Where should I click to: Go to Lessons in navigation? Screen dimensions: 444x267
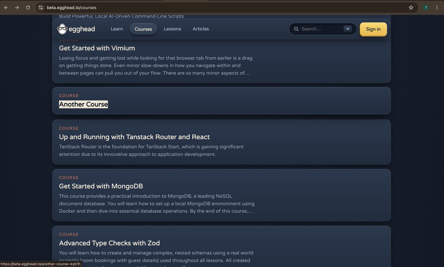click(172, 29)
